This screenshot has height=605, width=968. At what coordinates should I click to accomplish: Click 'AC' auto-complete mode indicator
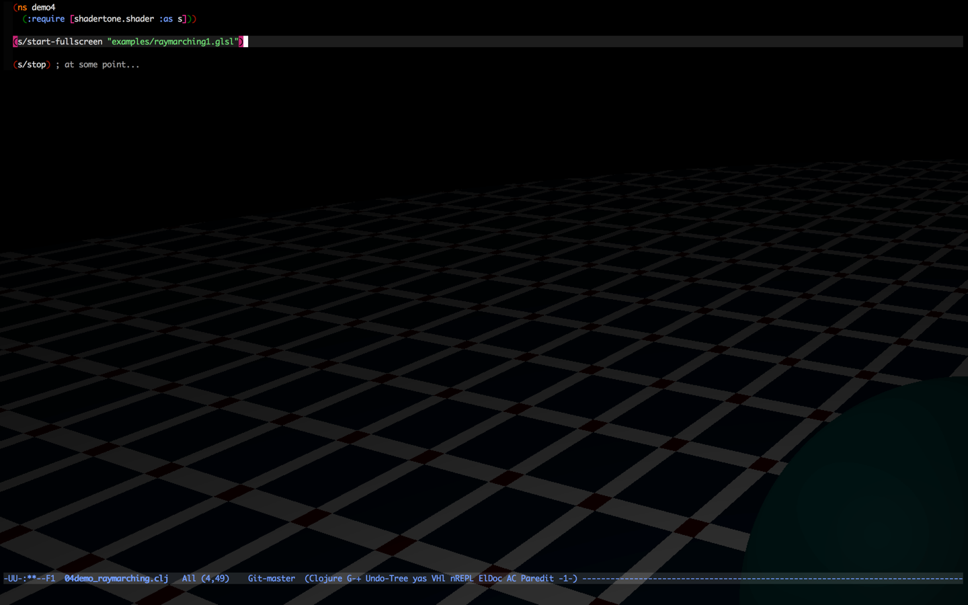pos(512,578)
